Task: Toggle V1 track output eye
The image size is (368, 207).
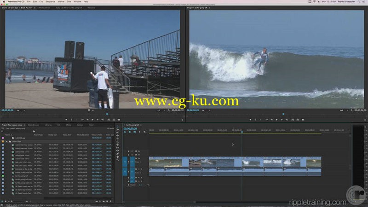Action: coord(139,158)
